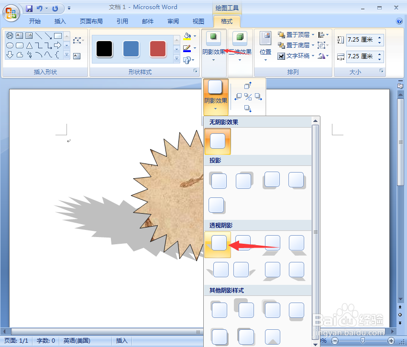Expand the shape outline dropdown arrow

[195, 48]
